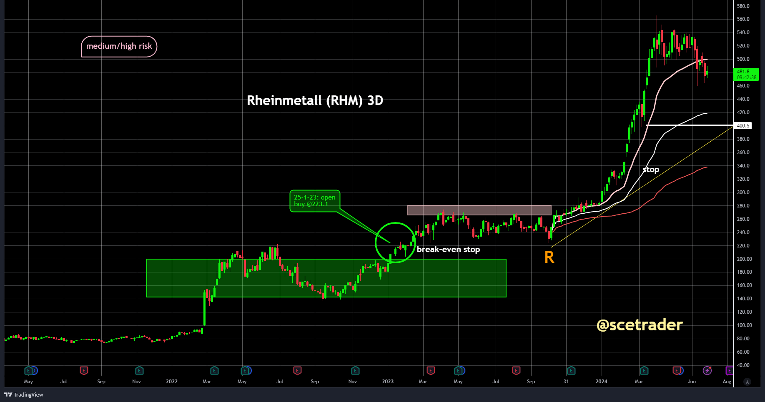The image size is (765, 402).
Task: Open the TradingView logo link
Action: pyautogui.click(x=24, y=395)
